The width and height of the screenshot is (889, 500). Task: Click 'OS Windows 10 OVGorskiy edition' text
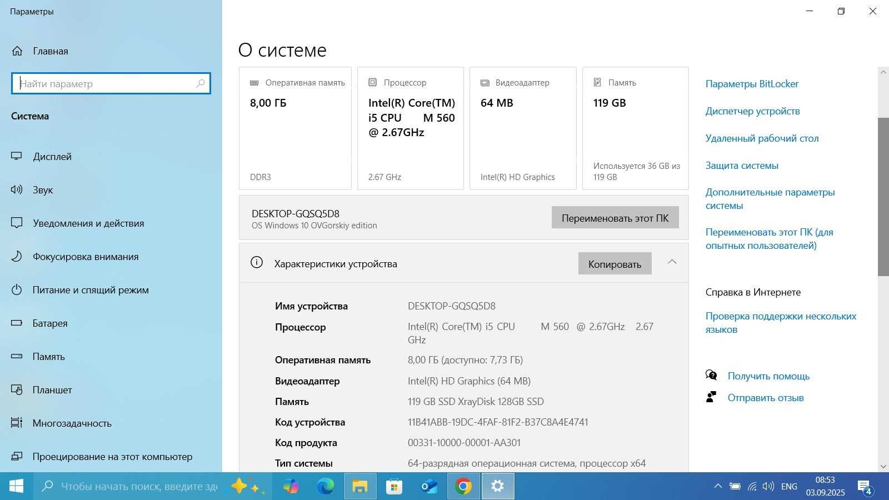coord(314,226)
